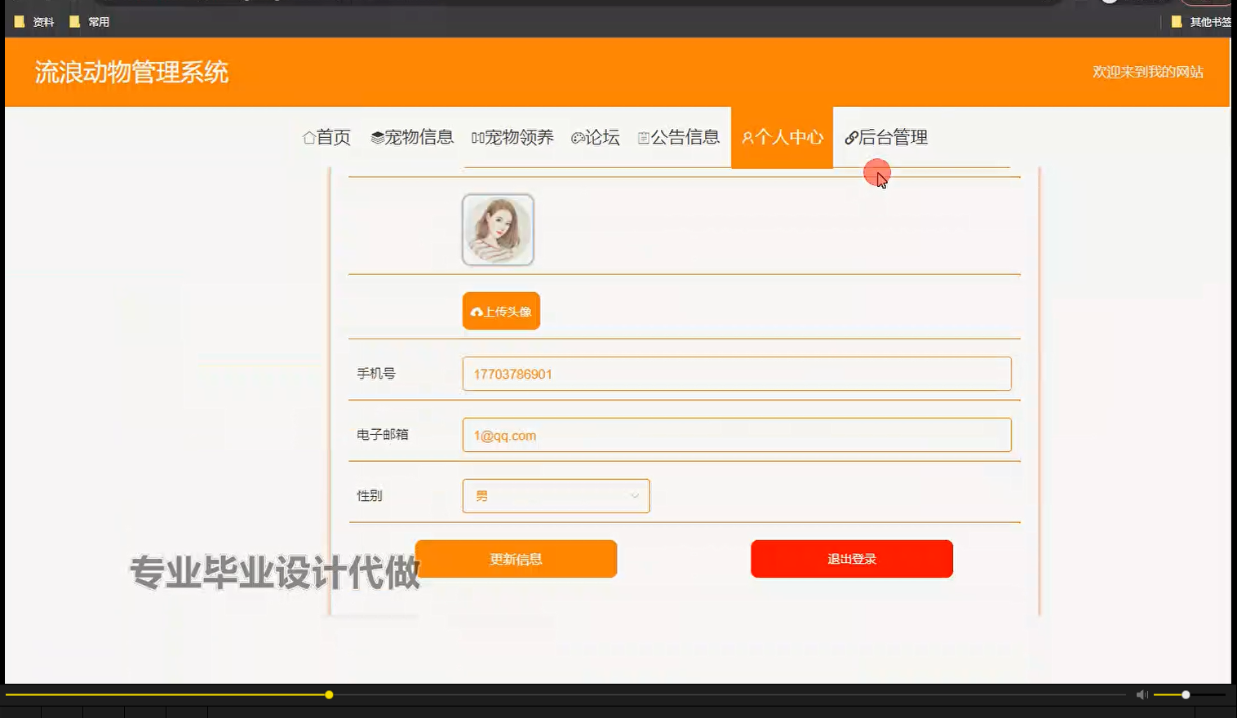Click the phone number input field
This screenshot has height=718, width=1237.
tap(734, 374)
